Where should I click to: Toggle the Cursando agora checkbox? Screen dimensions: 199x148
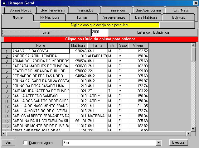click(26, 143)
